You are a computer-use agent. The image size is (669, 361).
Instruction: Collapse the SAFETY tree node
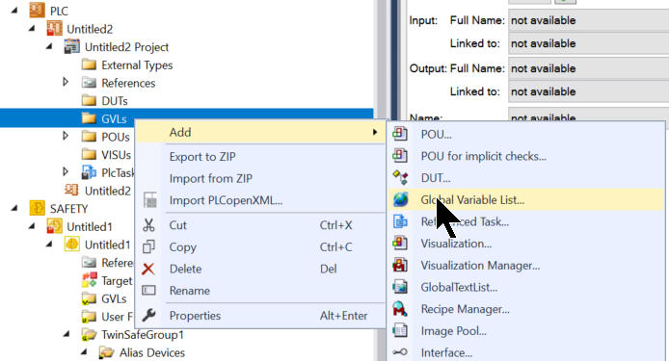click(14, 208)
